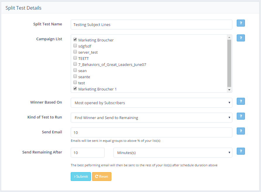The image size is (261, 192).
Task: Check the server_test campaign checkbox
Action: 75,52
